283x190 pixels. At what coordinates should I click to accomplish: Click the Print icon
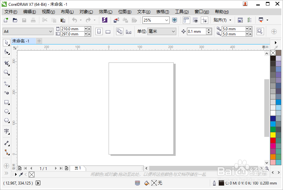(33, 20)
